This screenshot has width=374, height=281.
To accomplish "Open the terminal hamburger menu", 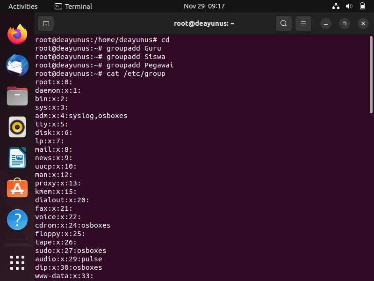I will 303,23.
